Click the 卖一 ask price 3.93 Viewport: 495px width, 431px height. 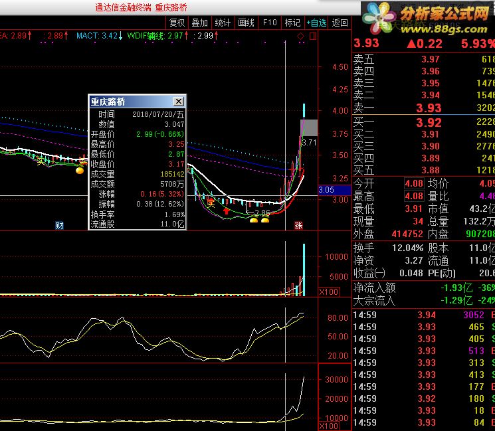coord(429,108)
